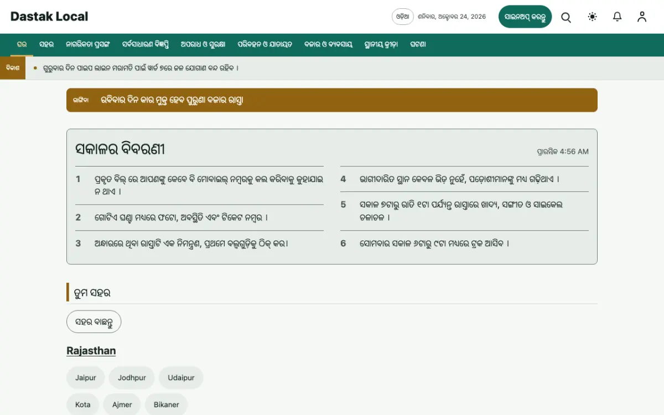Choose the Udaipur city chip
Image resolution: width=664 pixels, height=415 pixels.
tap(181, 378)
